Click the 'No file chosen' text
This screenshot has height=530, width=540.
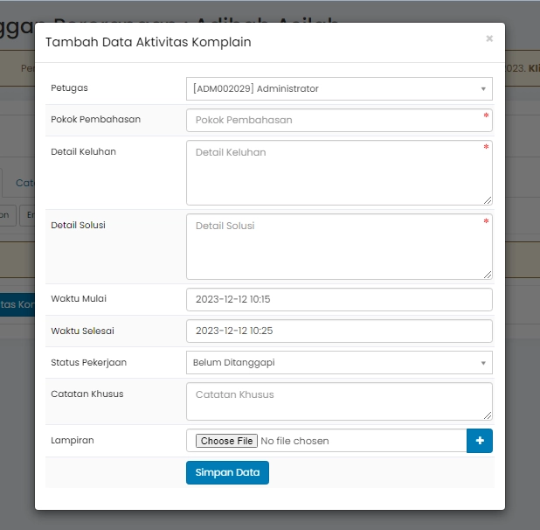click(x=295, y=441)
